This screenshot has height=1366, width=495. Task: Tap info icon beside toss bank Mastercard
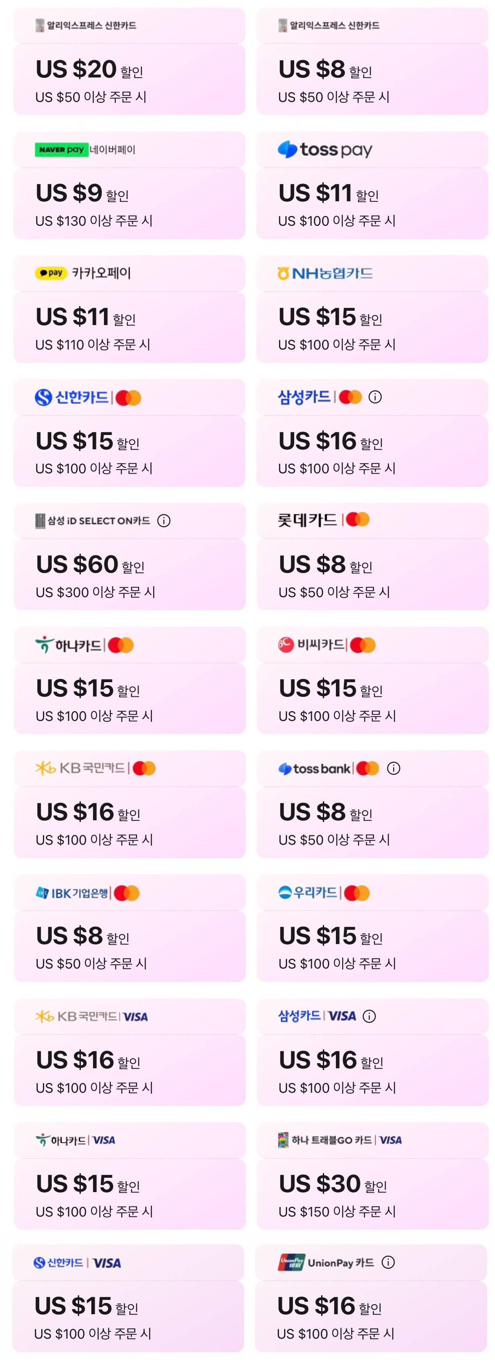point(393,768)
